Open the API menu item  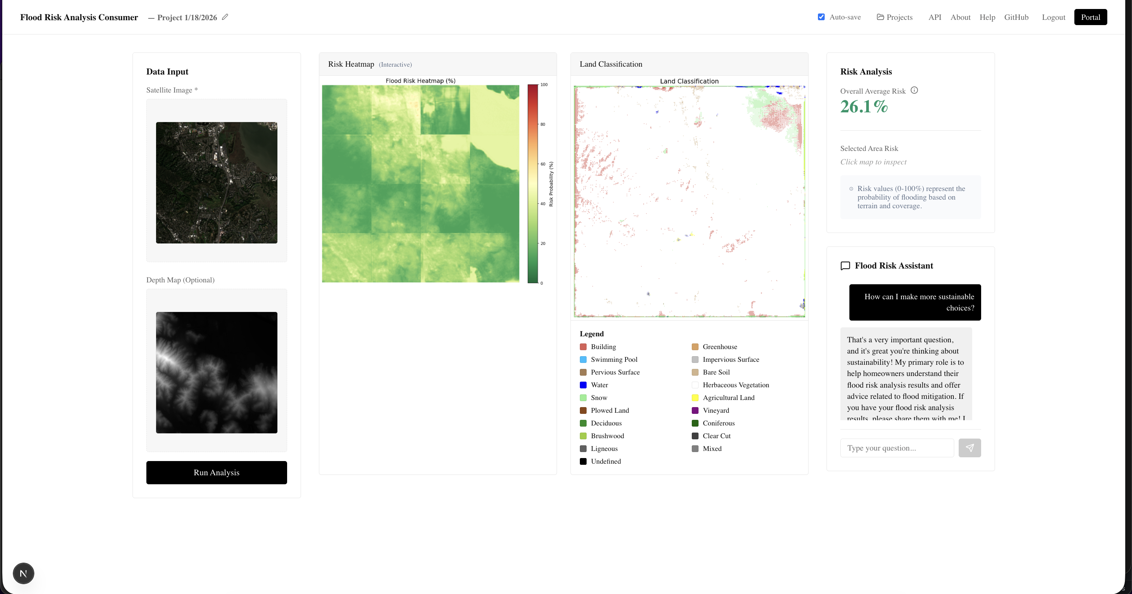[x=935, y=17]
